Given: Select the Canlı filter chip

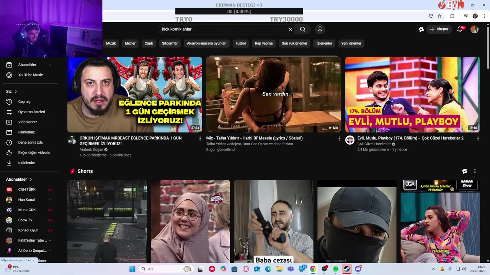Looking at the screenshot, I should 149,43.
